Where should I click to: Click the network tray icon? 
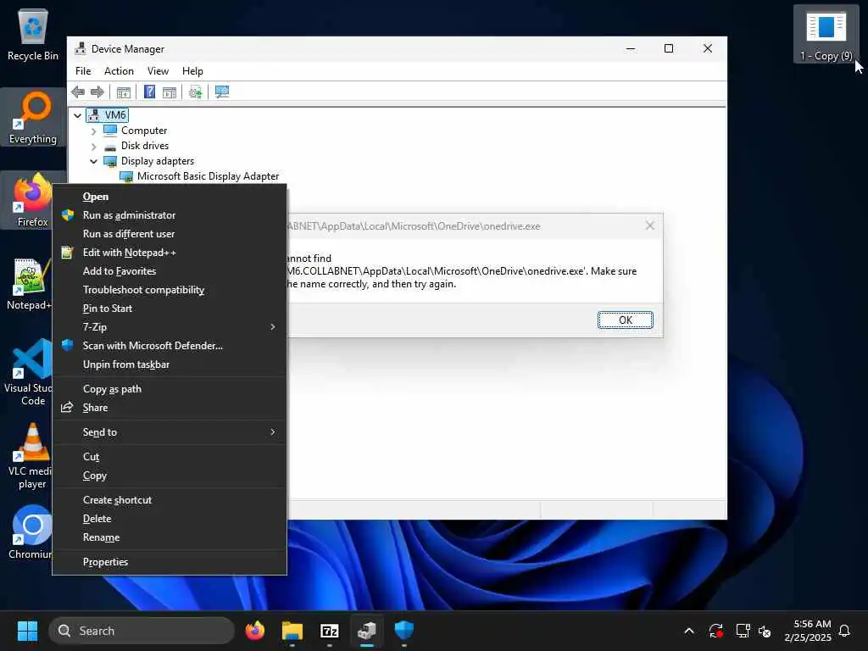[x=743, y=631]
